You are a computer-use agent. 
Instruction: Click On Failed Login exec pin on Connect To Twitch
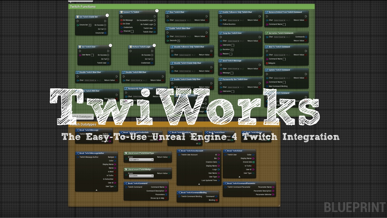tap(155, 24)
